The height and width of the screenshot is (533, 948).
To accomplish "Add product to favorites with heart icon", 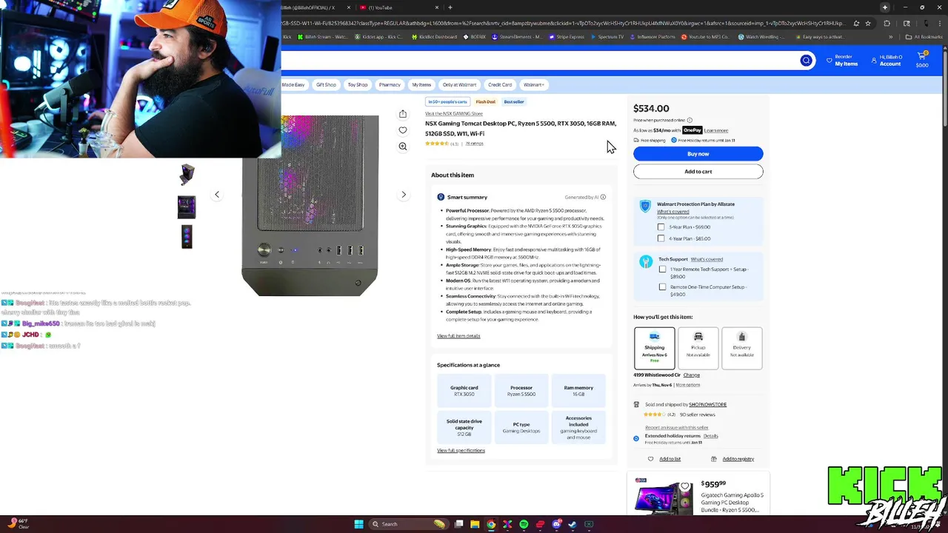I will 403,130.
